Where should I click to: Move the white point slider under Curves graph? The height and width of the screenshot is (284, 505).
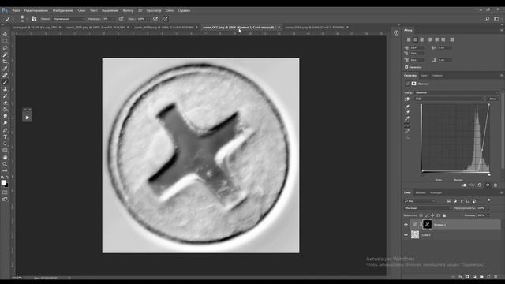(x=489, y=174)
